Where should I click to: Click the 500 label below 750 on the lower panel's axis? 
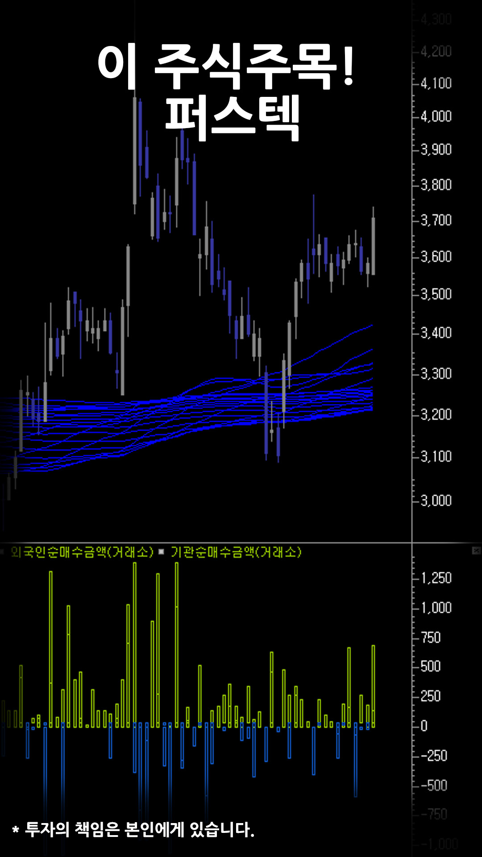point(430,666)
